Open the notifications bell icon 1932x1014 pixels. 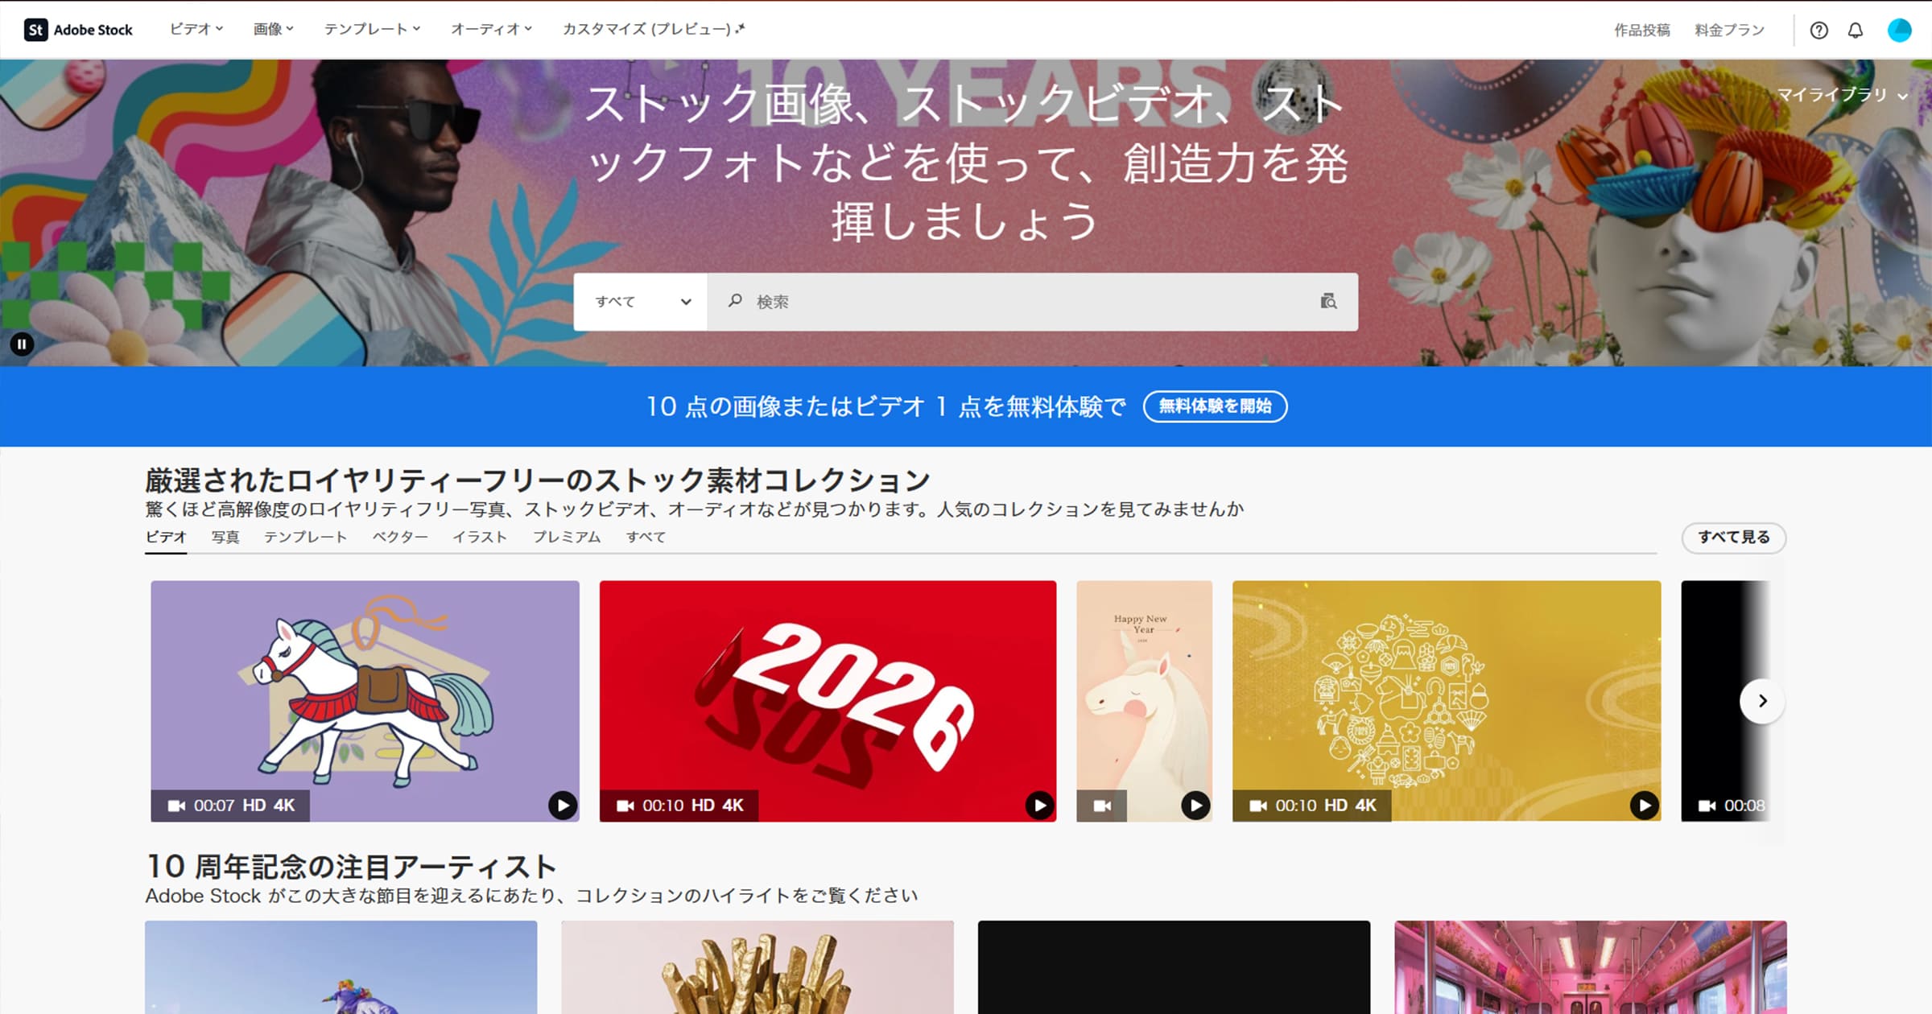tap(1856, 31)
